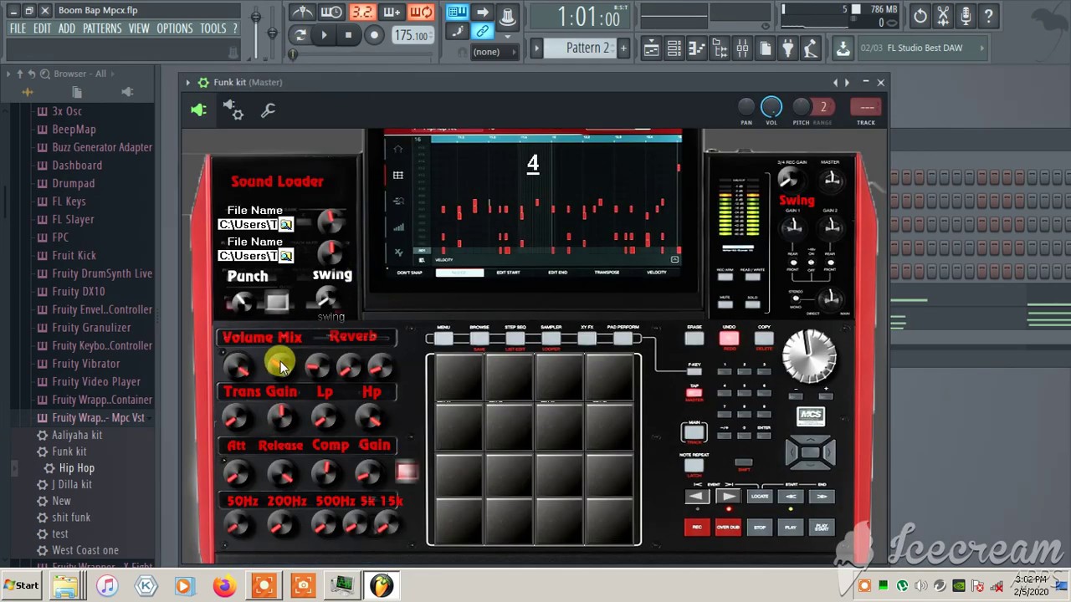Open the EDIT menu
This screenshot has height=602, width=1071.
(x=42, y=28)
